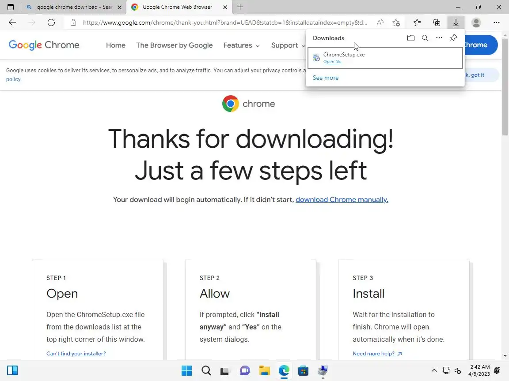
Task: Click the muted volume tray icon
Action: 458,370
